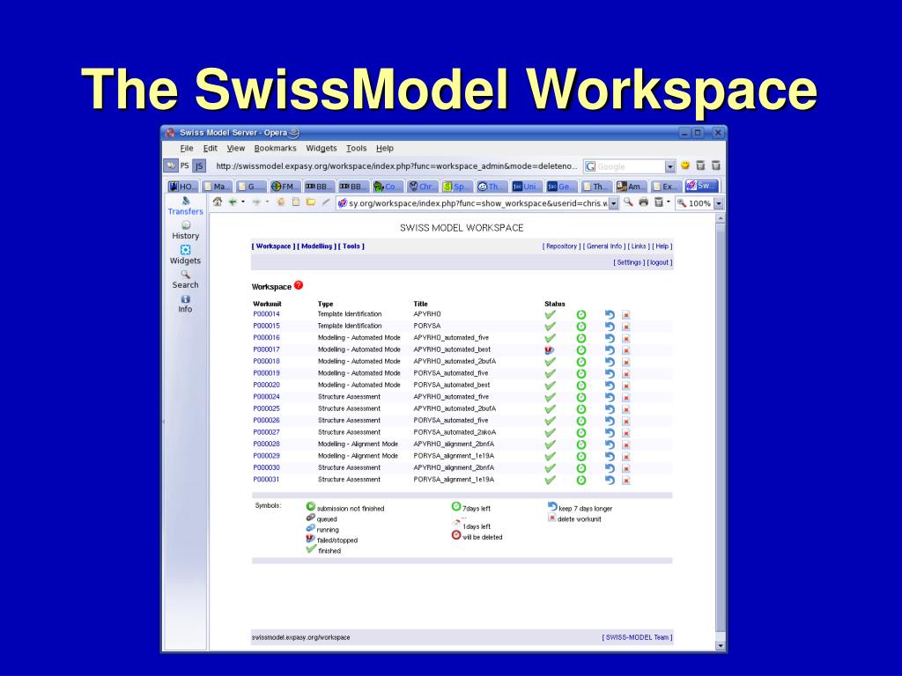The width and height of the screenshot is (902, 676).
Task: Open workunit P000018 link
Action: (266, 361)
